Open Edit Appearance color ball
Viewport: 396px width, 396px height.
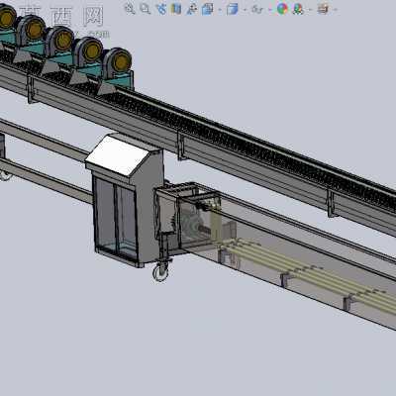tap(282, 9)
